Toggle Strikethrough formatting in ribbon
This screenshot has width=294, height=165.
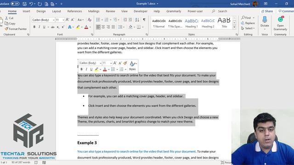pyautogui.click(x=53, y=27)
